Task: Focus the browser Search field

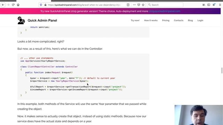Action: (165, 5)
